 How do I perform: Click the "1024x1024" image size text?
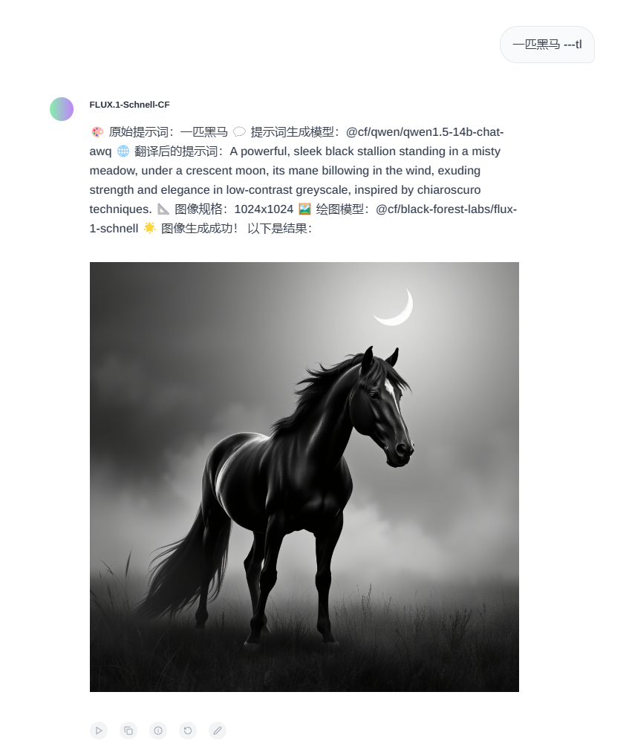264,209
